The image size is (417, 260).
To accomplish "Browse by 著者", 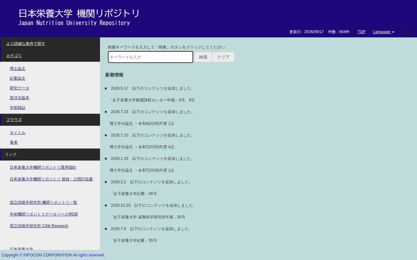I will coord(14,142).
